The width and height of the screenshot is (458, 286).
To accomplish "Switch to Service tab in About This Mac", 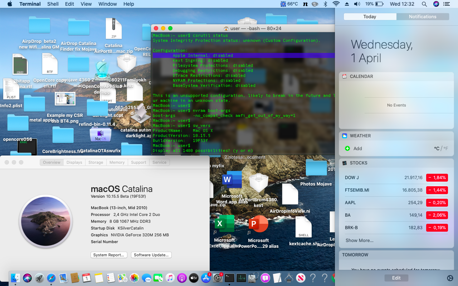I will (160, 162).
